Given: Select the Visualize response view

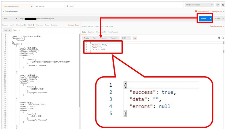Looking at the screenshot, I should [114, 38].
